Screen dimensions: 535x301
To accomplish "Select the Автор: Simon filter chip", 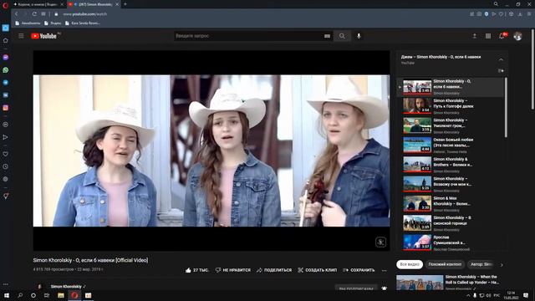I will click(x=481, y=264).
